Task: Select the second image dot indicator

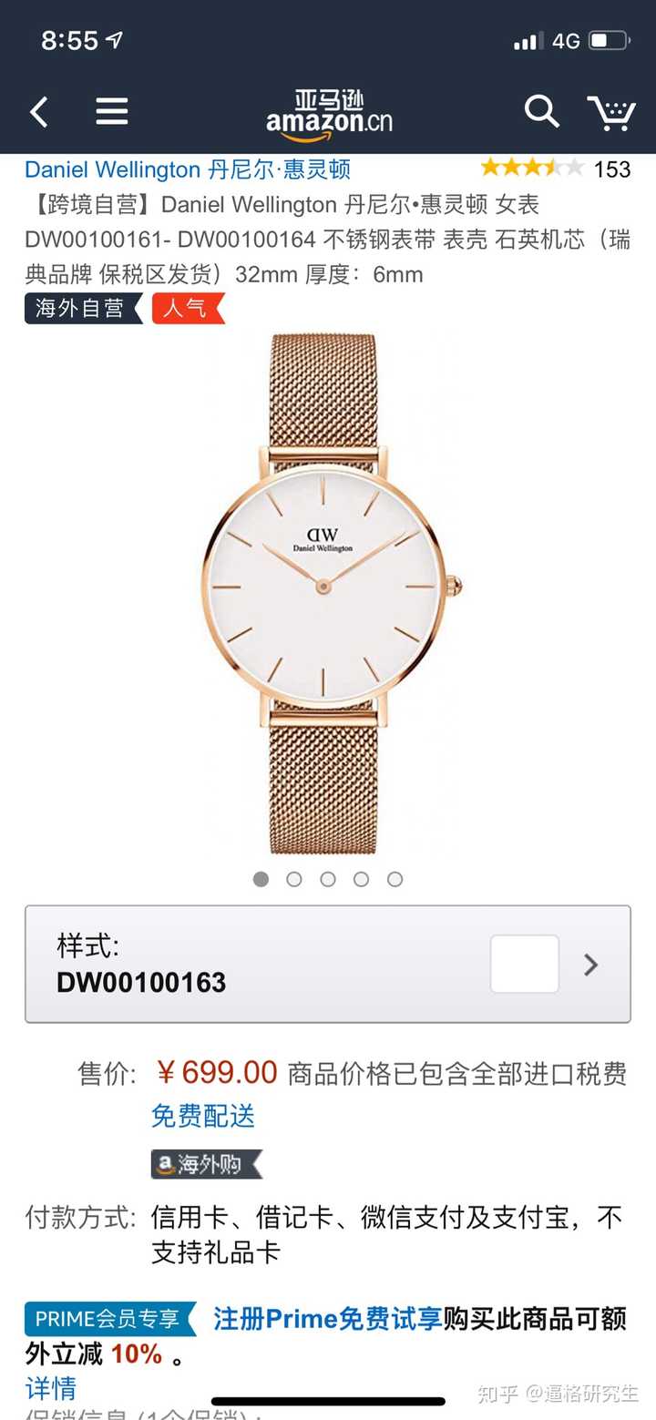Action: pyautogui.click(x=294, y=879)
